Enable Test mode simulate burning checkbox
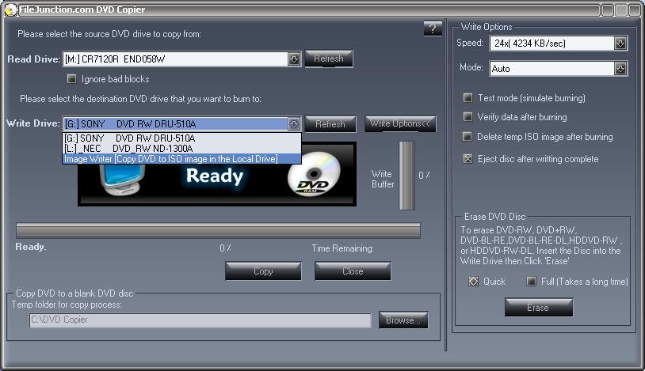The width and height of the screenshot is (645, 371). [x=468, y=98]
